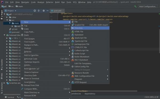Create a CFML/CFC file
The image size is (160, 99).
tap(90, 47)
